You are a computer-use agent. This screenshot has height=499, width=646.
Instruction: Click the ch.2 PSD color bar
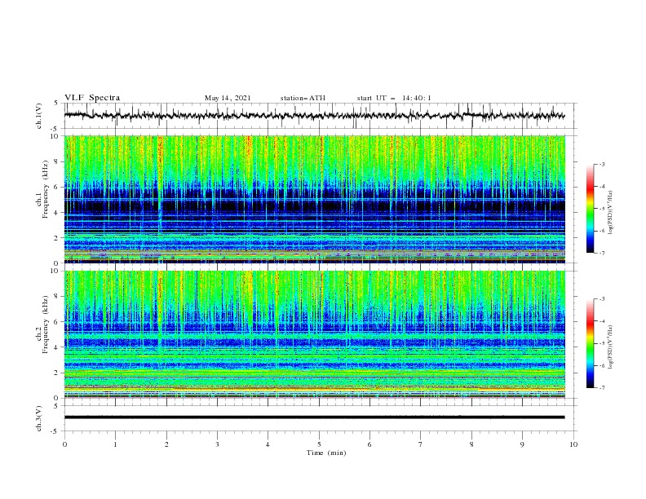point(590,343)
